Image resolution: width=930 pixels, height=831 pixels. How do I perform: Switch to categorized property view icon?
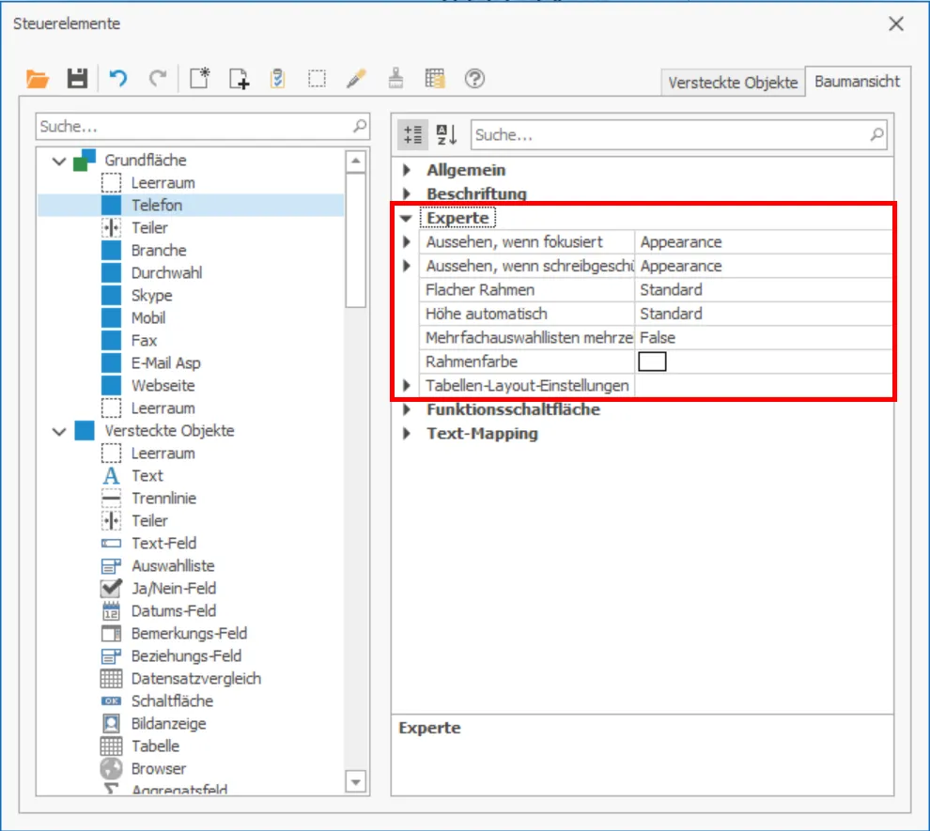(x=412, y=135)
